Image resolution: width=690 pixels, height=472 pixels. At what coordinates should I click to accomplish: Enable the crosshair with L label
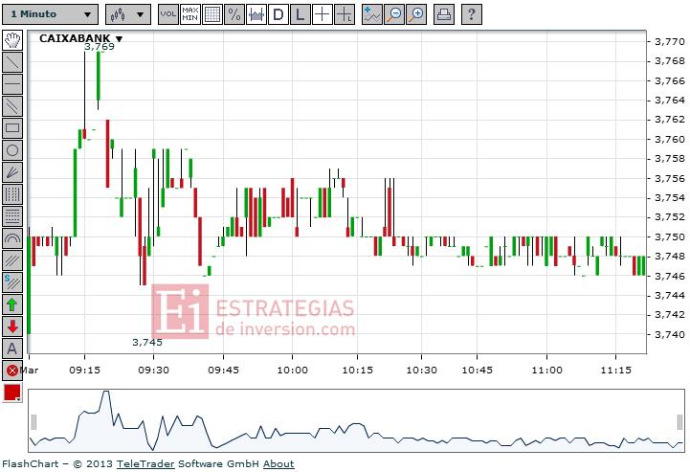[x=345, y=14]
